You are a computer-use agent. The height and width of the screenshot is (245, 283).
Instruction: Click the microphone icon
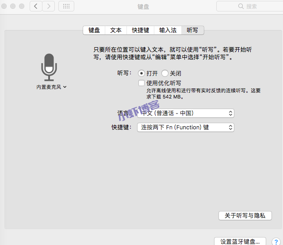(49, 67)
